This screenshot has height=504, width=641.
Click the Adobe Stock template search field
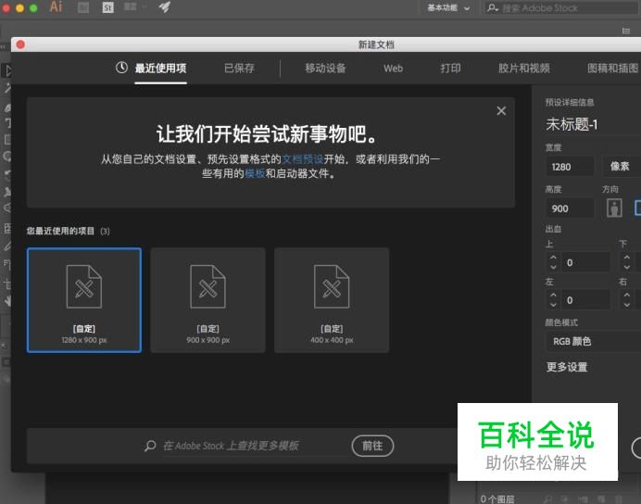point(254,446)
